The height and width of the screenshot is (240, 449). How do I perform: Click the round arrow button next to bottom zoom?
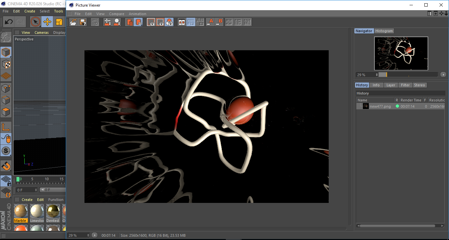coord(95,235)
